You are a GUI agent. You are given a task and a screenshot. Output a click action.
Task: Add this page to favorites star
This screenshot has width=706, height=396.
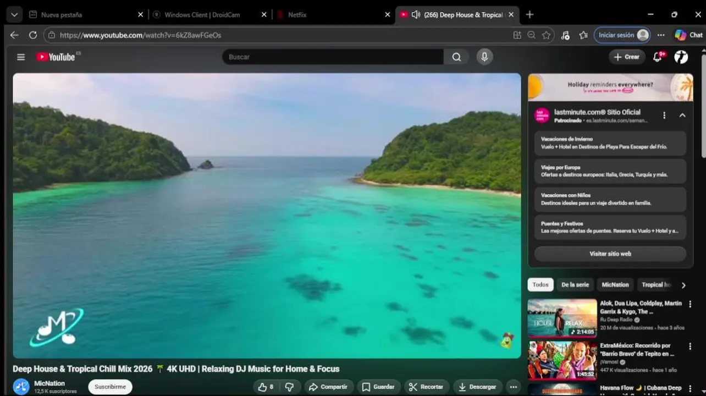[x=546, y=35]
